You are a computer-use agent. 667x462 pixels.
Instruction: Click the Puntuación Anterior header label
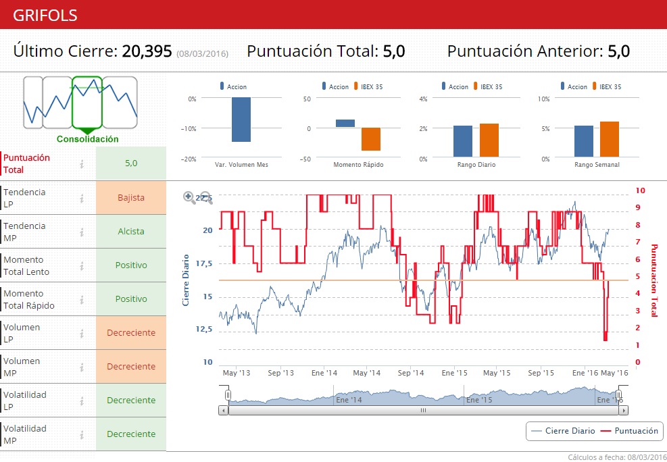(x=525, y=51)
